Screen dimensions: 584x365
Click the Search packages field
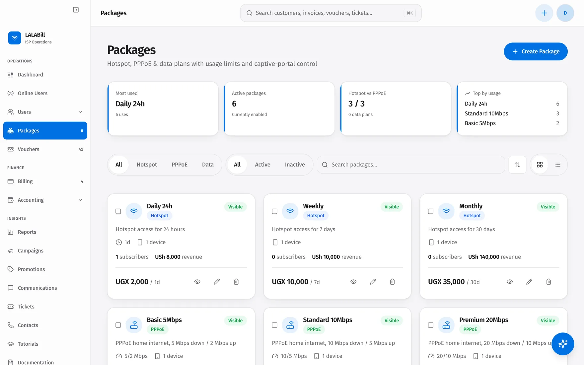point(411,165)
